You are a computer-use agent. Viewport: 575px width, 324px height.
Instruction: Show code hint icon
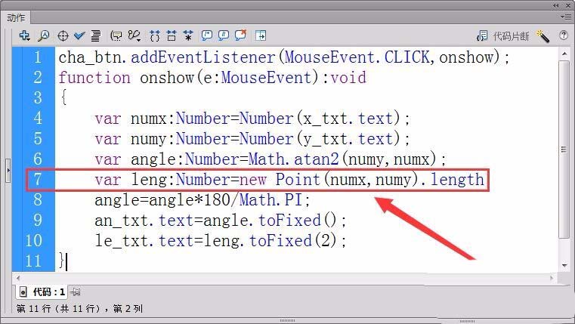[x=116, y=35]
